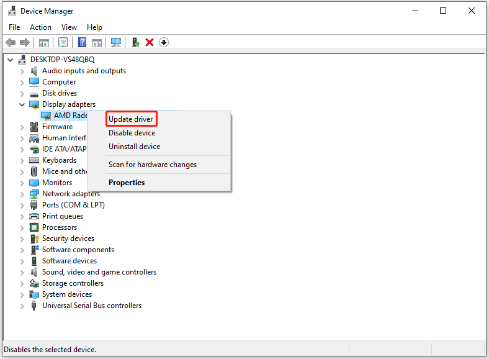
Task: Click the Back arrow in the toolbar
Action: (11, 42)
